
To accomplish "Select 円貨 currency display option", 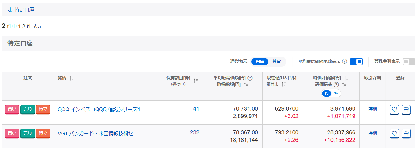I will point(260,62).
